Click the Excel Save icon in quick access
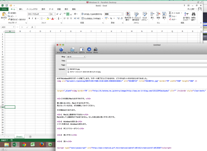The height and width of the screenshot is (151, 207). coord(7,6)
